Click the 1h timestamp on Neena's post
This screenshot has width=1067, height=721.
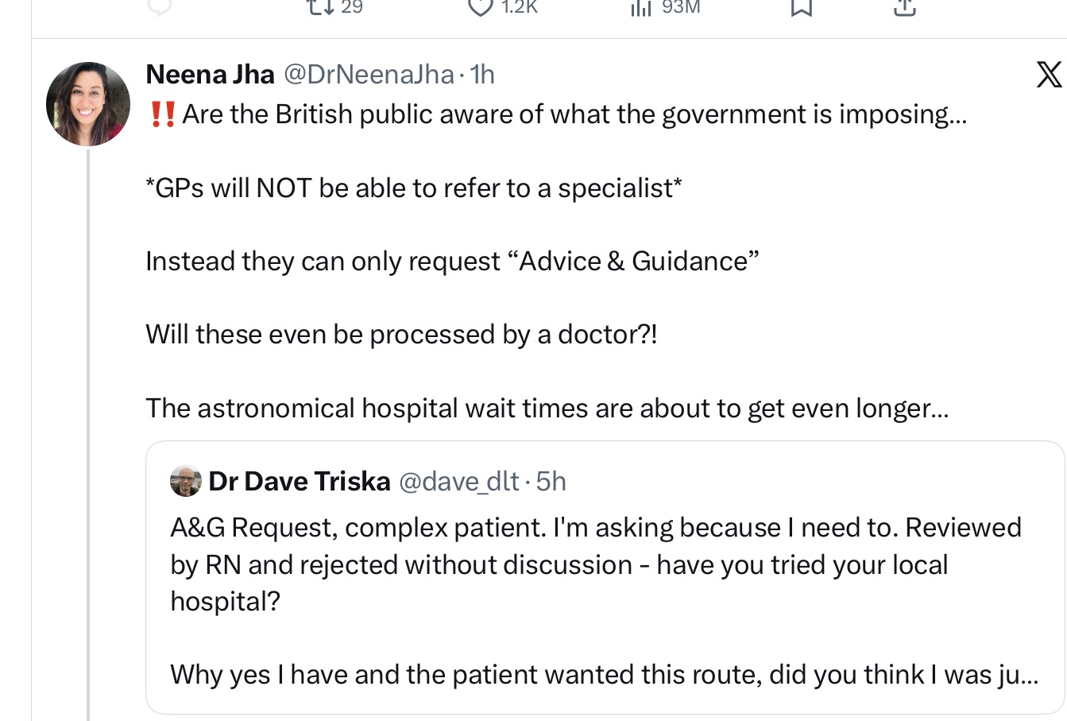pos(481,75)
